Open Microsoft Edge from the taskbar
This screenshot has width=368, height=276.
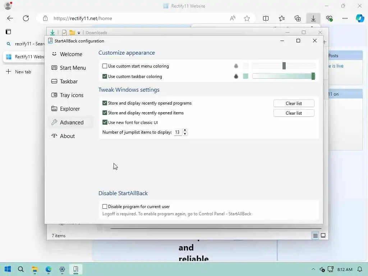coord(49,269)
